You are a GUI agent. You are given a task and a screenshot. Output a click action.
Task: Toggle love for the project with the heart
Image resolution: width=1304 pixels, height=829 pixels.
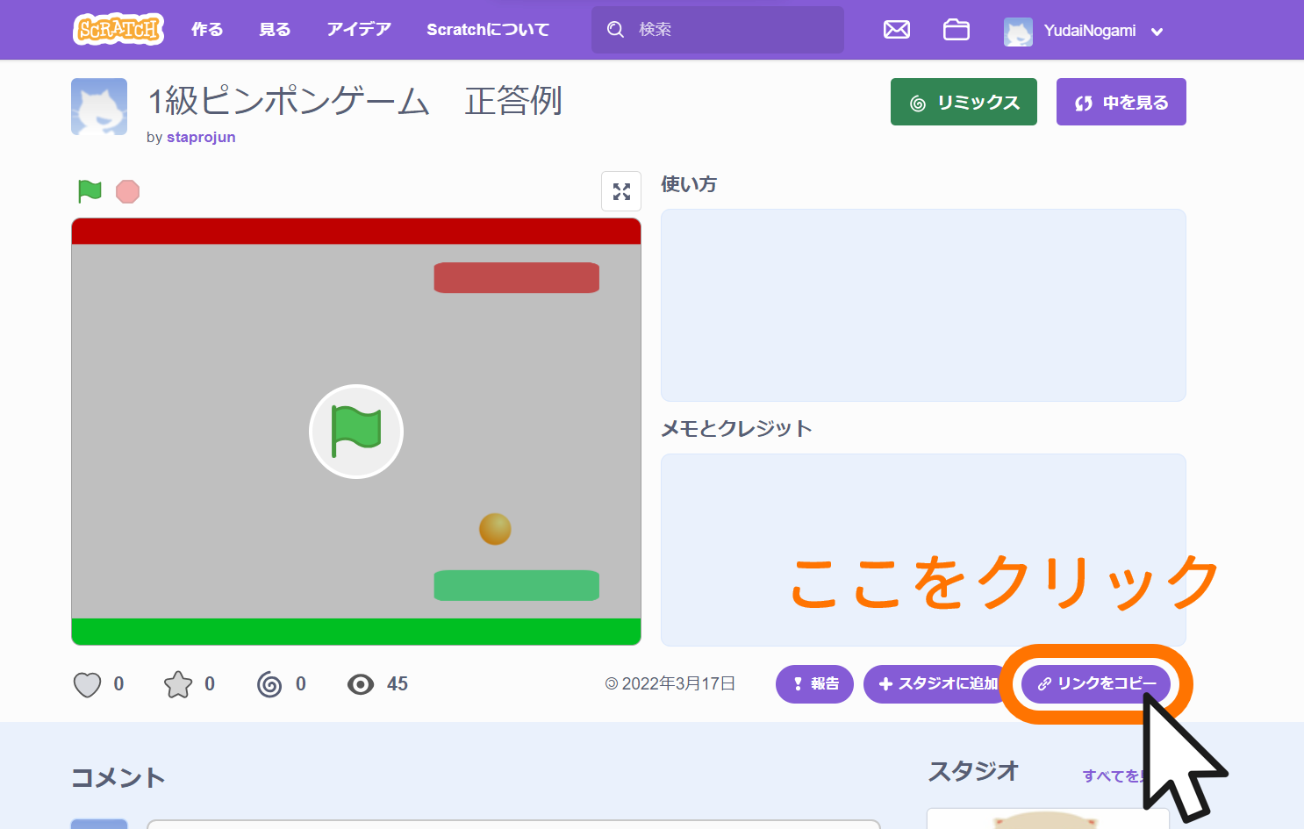click(x=86, y=683)
